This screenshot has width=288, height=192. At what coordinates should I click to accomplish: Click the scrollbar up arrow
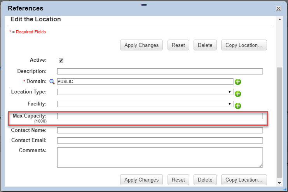279,20
